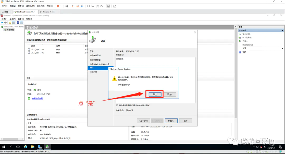This screenshot has width=285, height=154.
Task: Open Server Manager from the taskbar
Action: (40, 147)
